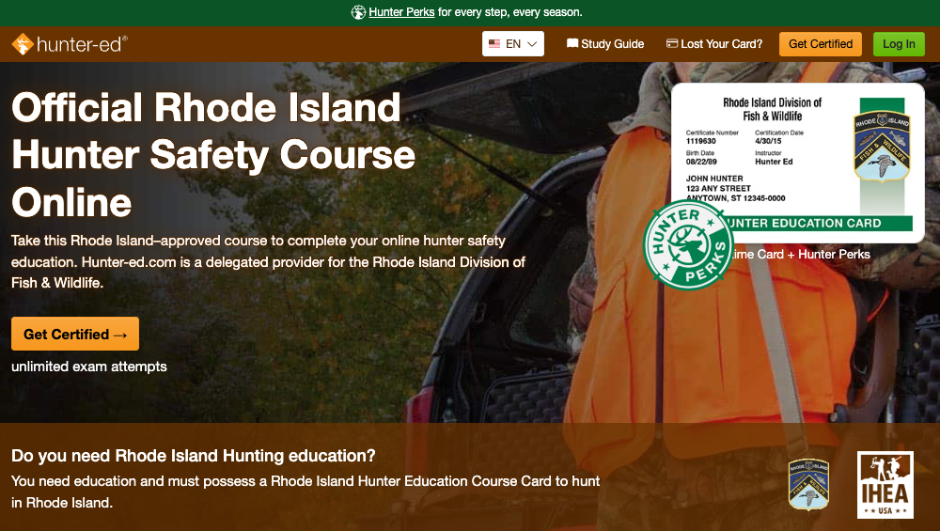Click the Rhode Island hunter education card image
The image size is (940, 531).
[x=798, y=163]
